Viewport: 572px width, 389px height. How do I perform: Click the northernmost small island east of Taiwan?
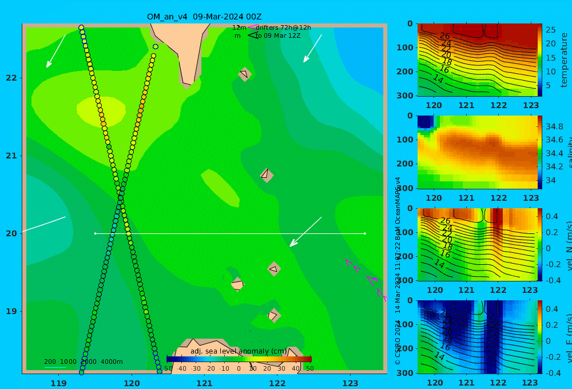tap(245, 74)
